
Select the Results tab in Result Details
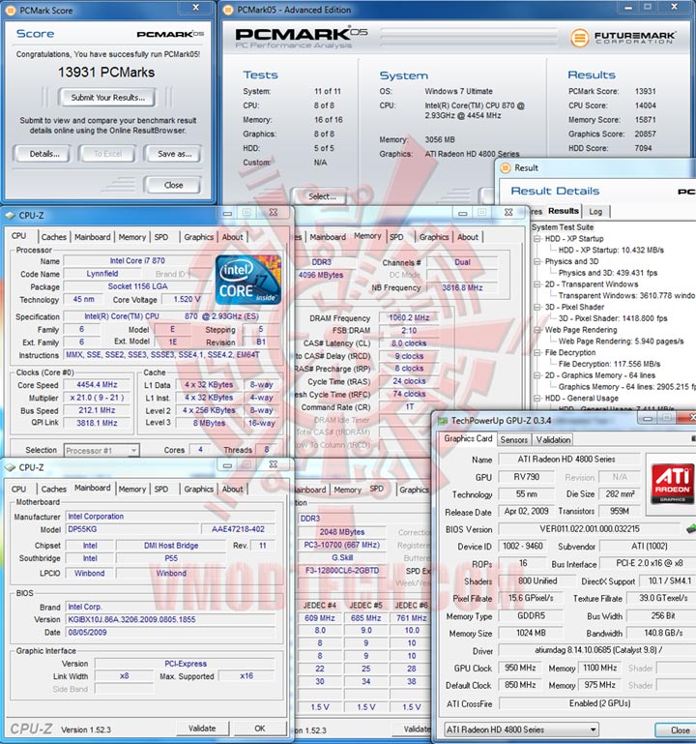pyautogui.click(x=564, y=211)
